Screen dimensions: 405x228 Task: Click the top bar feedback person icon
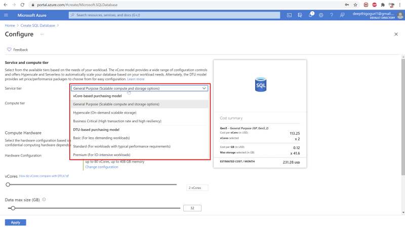pos(343,15)
